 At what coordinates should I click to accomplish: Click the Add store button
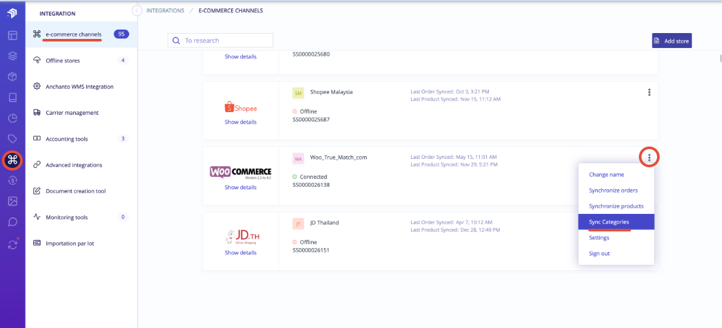(x=672, y=41)
